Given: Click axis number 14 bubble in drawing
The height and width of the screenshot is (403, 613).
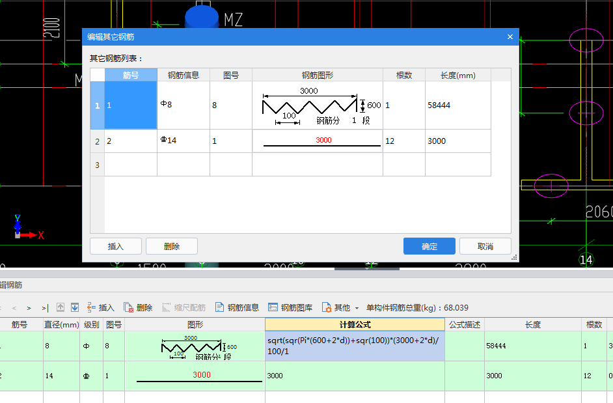Looking at the screenshot, I should [x=586, y=259].
